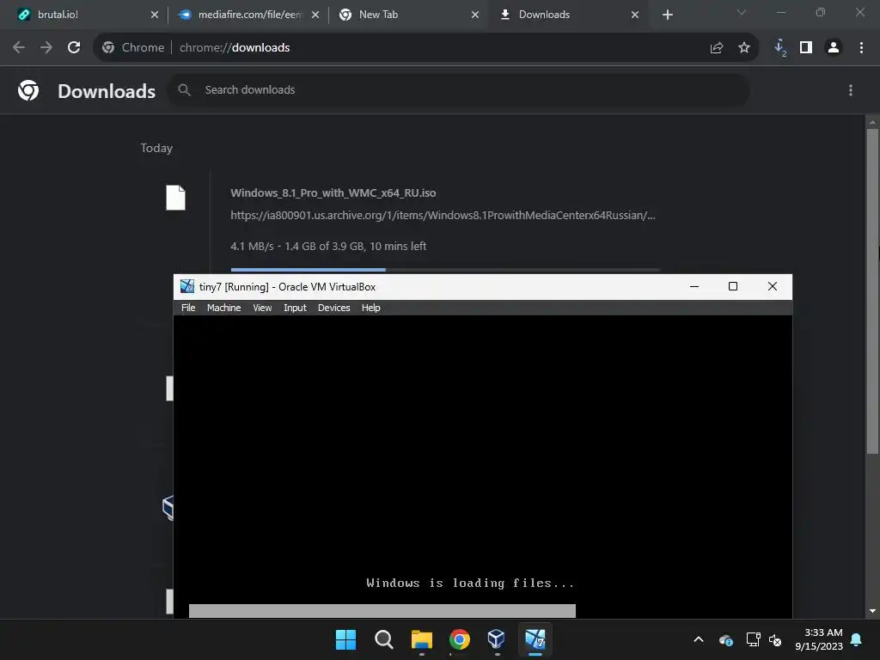This screenshot has width=880, height=660.
Task: Click scrollbar down arrow on Downloads page
Action: (873, 611)
